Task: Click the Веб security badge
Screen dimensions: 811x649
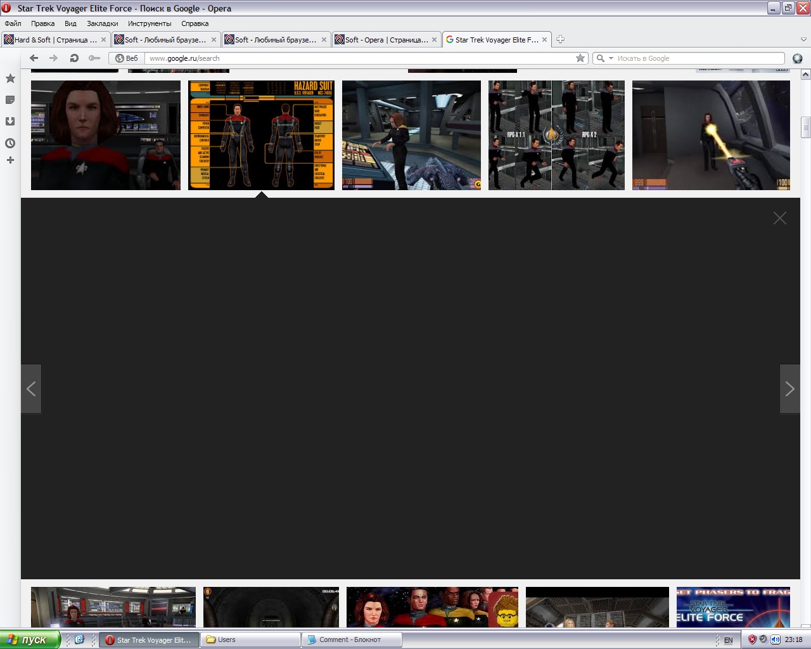Action: pyautogui.click(x=127, y=58)
